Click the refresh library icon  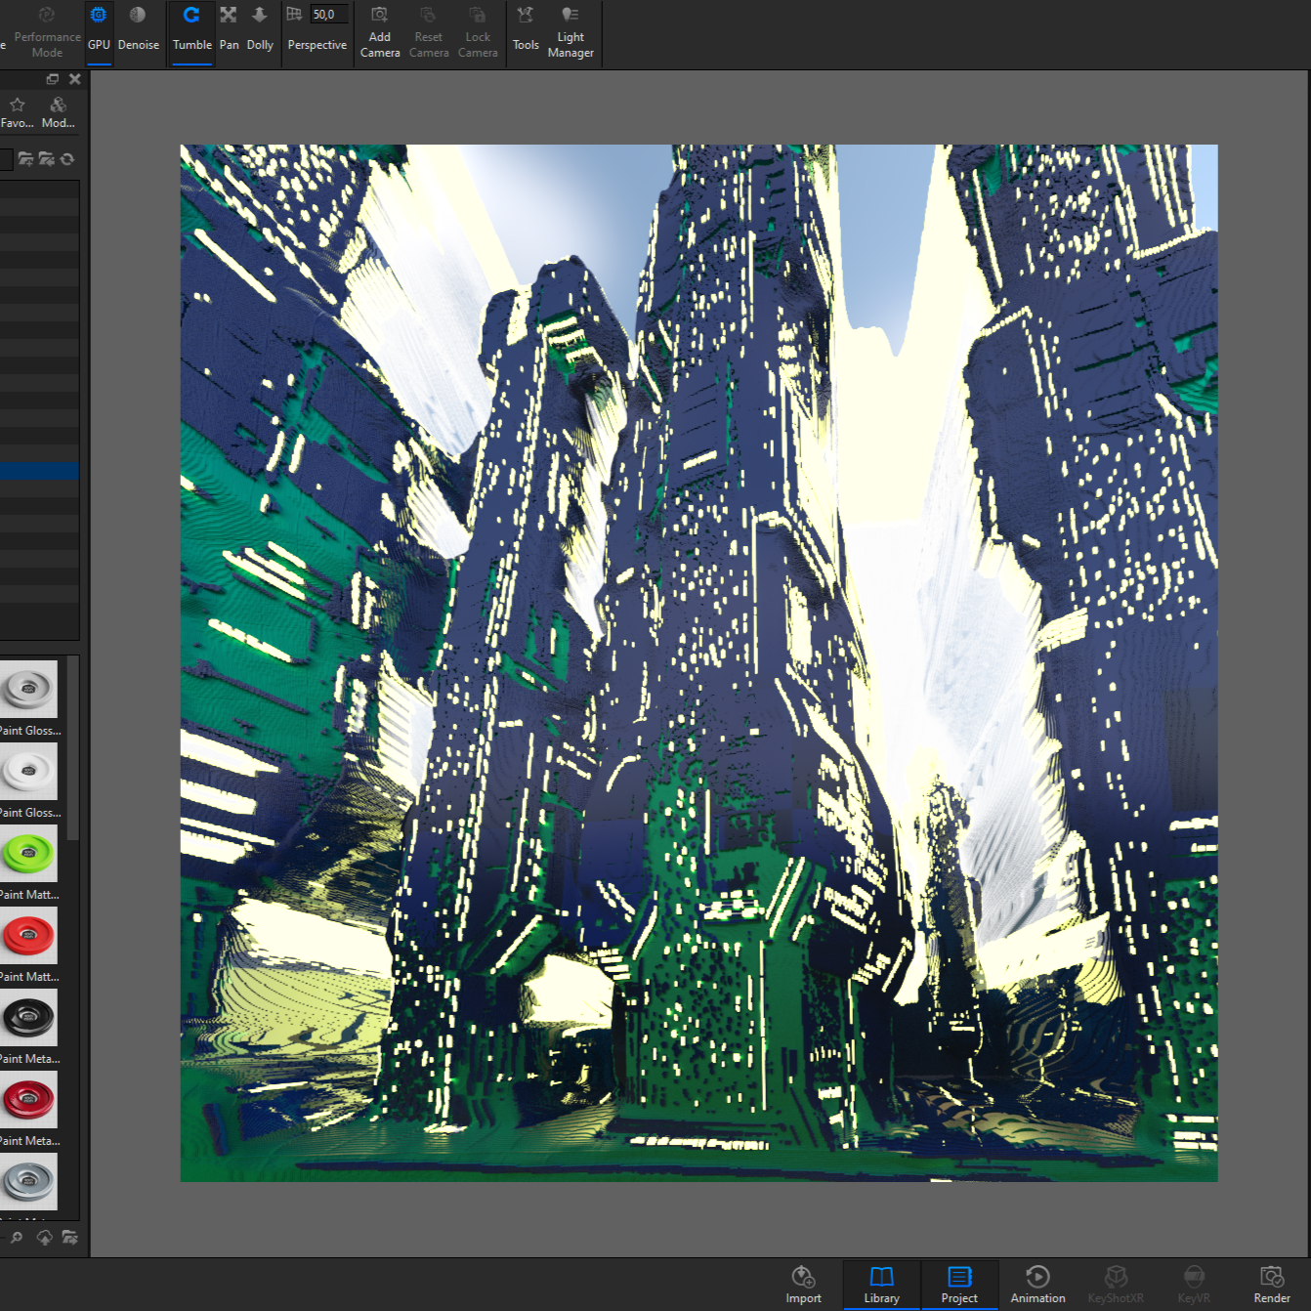pos(67,159)
